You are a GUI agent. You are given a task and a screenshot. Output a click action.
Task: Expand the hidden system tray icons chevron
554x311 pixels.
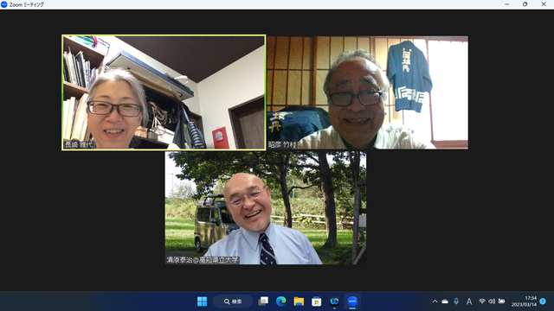pos(435,301)
